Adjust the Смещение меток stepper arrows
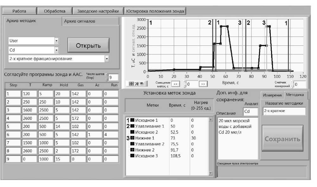317x187 pixels. (x=185, y=84)
